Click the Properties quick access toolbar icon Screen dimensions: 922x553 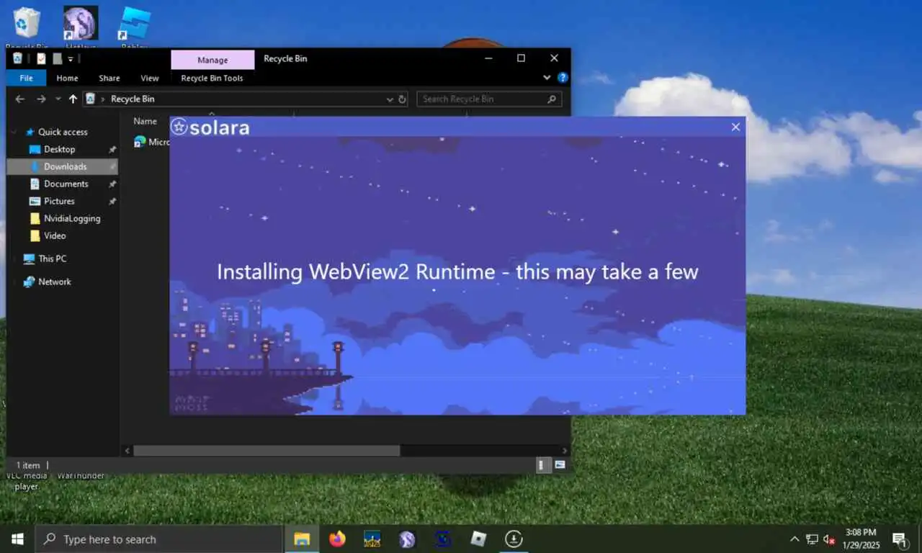(41, 59)
